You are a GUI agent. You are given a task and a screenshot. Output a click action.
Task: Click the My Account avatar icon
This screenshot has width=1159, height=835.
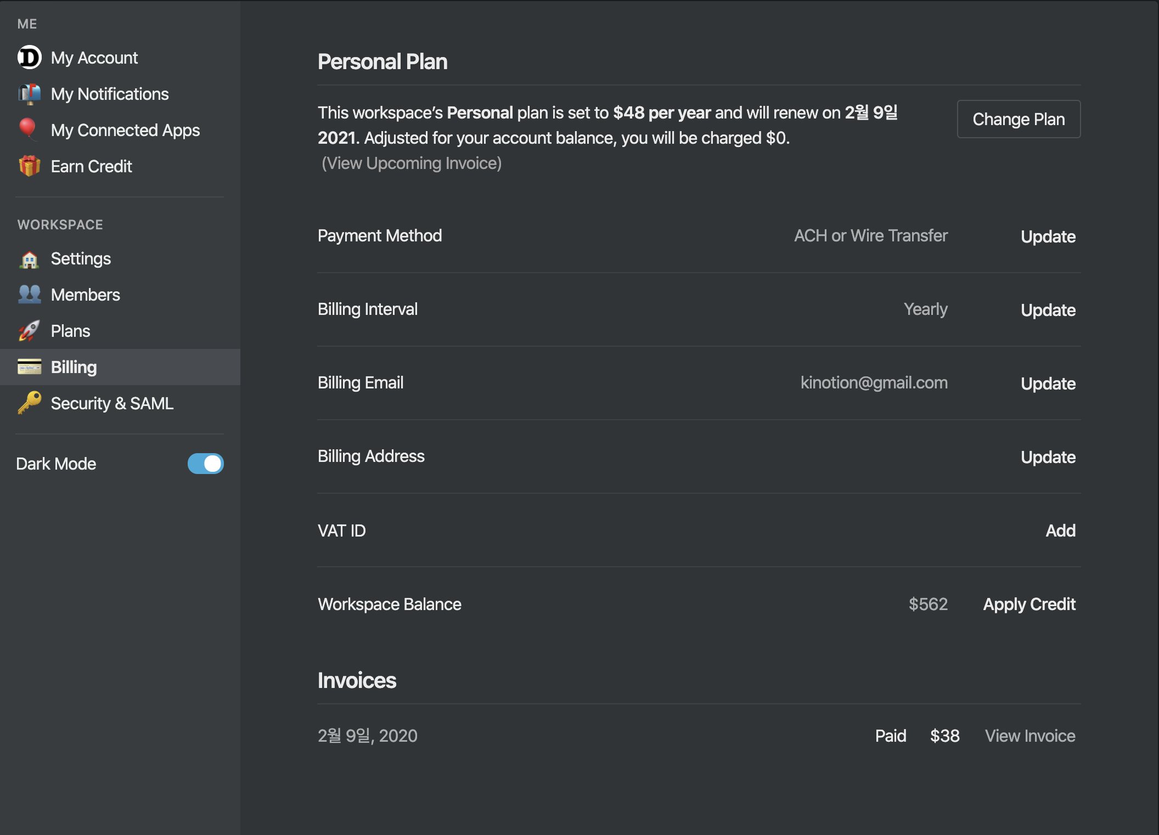tap(29, 58)
